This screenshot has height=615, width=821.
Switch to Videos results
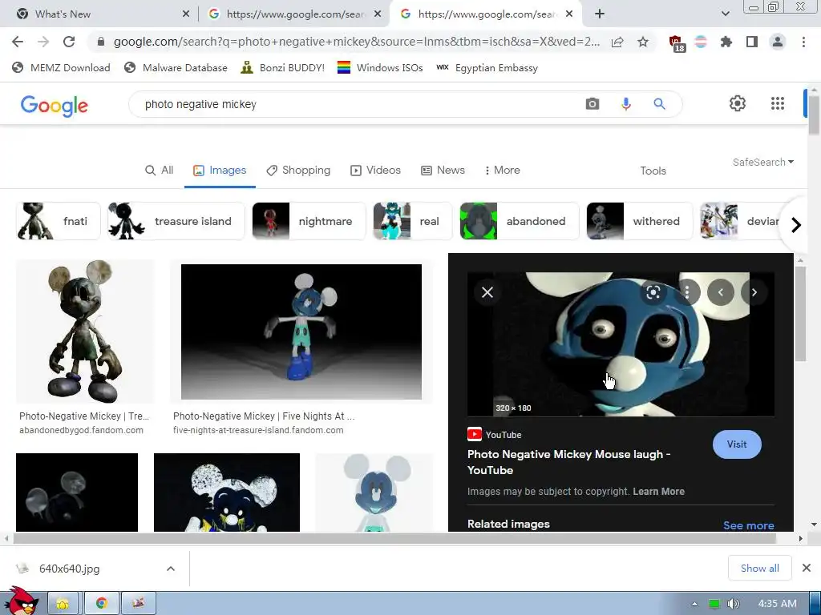(375, 170)
